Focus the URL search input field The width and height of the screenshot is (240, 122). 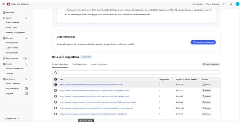click(136, 72)
